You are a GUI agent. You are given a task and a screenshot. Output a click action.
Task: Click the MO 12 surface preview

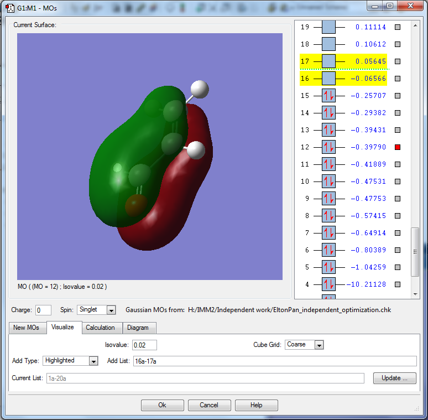coord(150,157)
